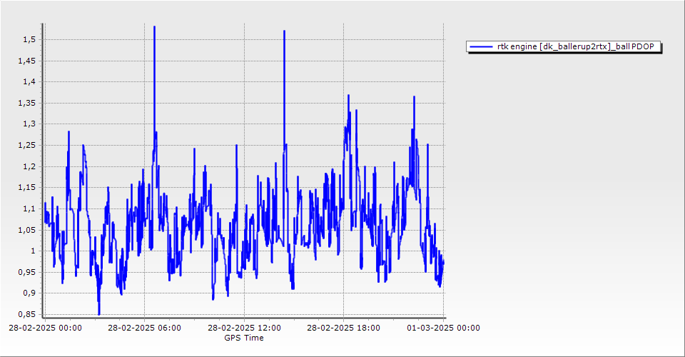
Task: Click y-axis value '1,45'
Action: pos(26,61)
